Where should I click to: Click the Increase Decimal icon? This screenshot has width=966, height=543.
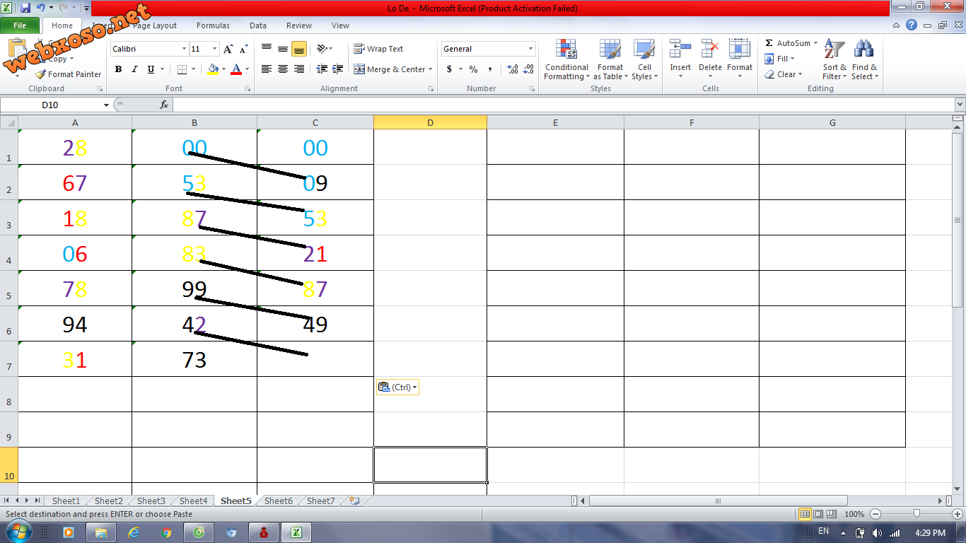point(513,69)
